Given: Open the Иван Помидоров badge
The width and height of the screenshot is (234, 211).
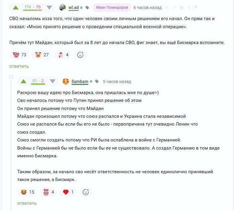Looking at the screenshot, I should click(112, 7).
